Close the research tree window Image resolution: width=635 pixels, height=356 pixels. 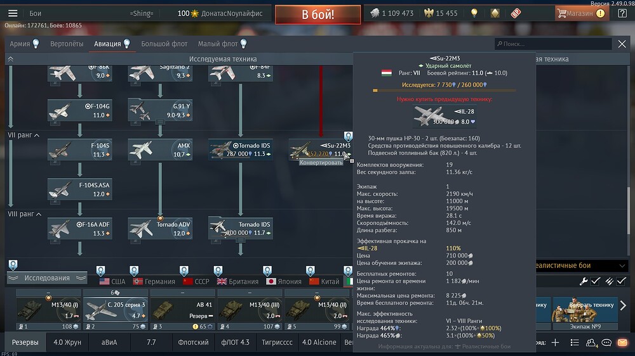tap(622, 44)
